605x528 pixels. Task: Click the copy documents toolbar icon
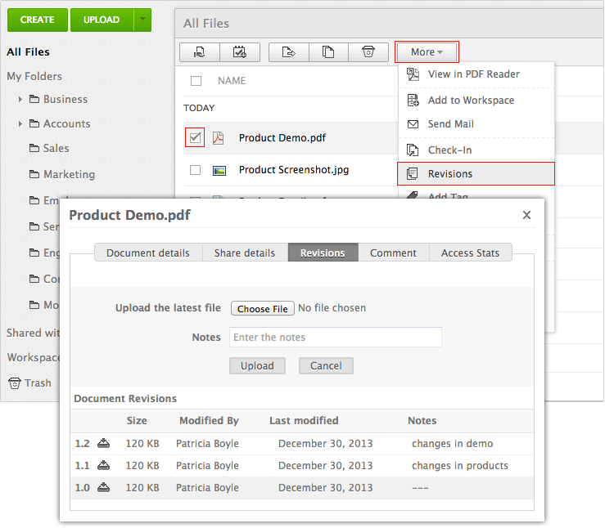click(x=328, y=52)
